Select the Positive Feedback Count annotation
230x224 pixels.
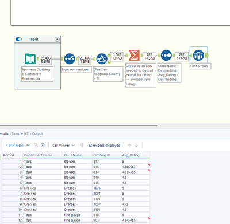pyautogui.click(x=108, y=74)
